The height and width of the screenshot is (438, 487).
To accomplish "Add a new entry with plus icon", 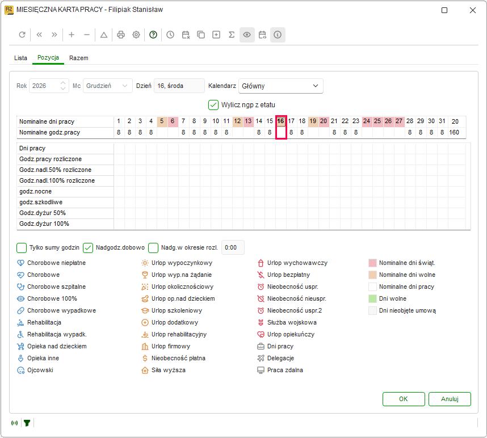I will (72, 35).
